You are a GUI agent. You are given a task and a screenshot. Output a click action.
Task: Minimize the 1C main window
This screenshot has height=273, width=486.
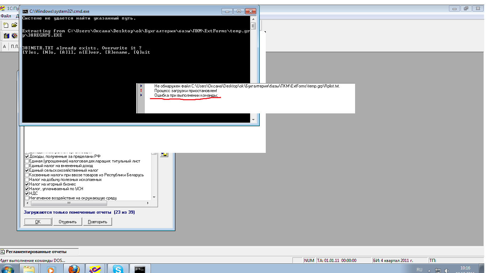[x=454, y=8]
